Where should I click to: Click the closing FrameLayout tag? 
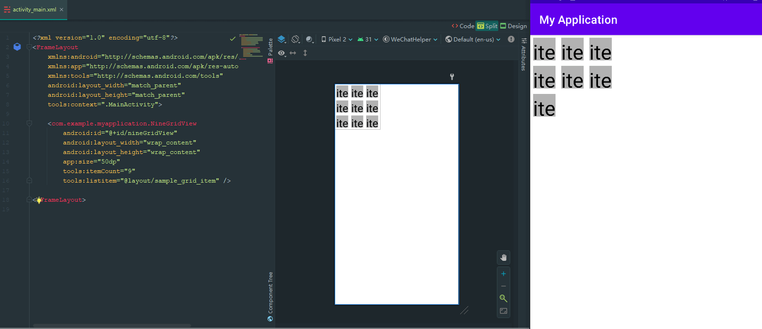pos(59,200)
